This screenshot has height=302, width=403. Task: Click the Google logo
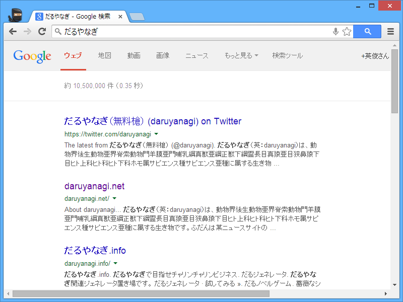(x=32, y=56)
